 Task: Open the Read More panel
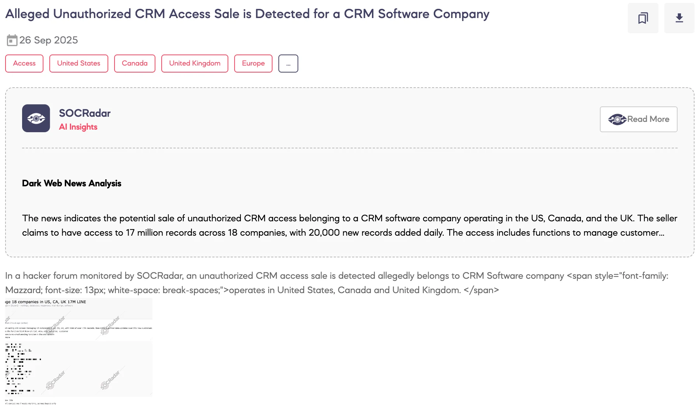click(x=638, y=119)
